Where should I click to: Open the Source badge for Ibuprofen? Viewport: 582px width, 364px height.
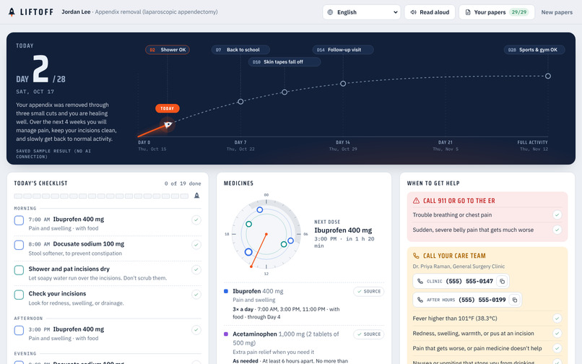click(x=368, y=292)
